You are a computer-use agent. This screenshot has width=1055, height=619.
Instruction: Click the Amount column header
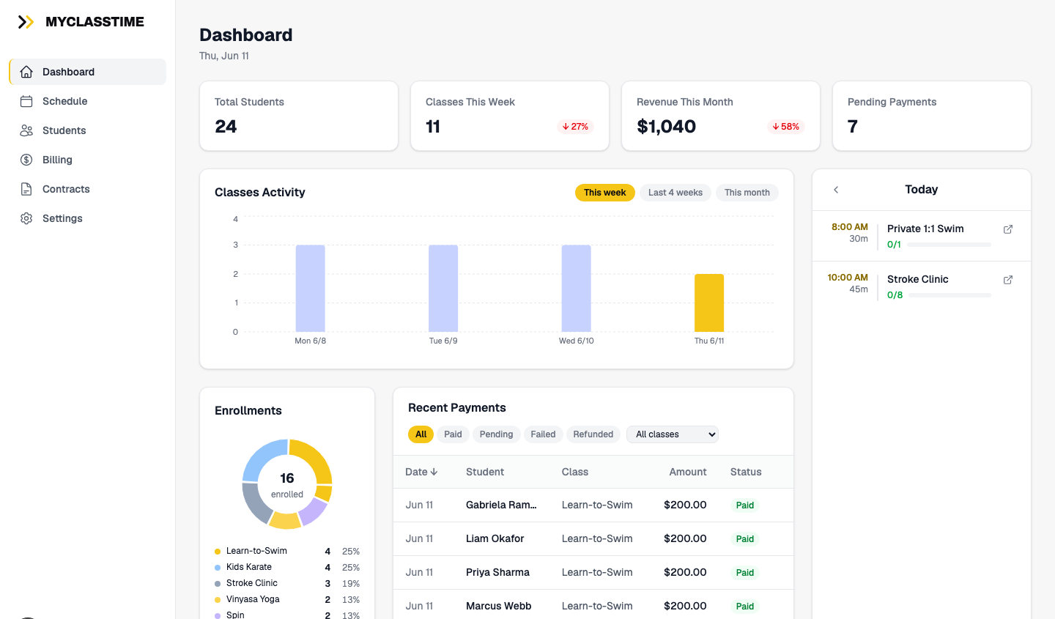(688, 472)
